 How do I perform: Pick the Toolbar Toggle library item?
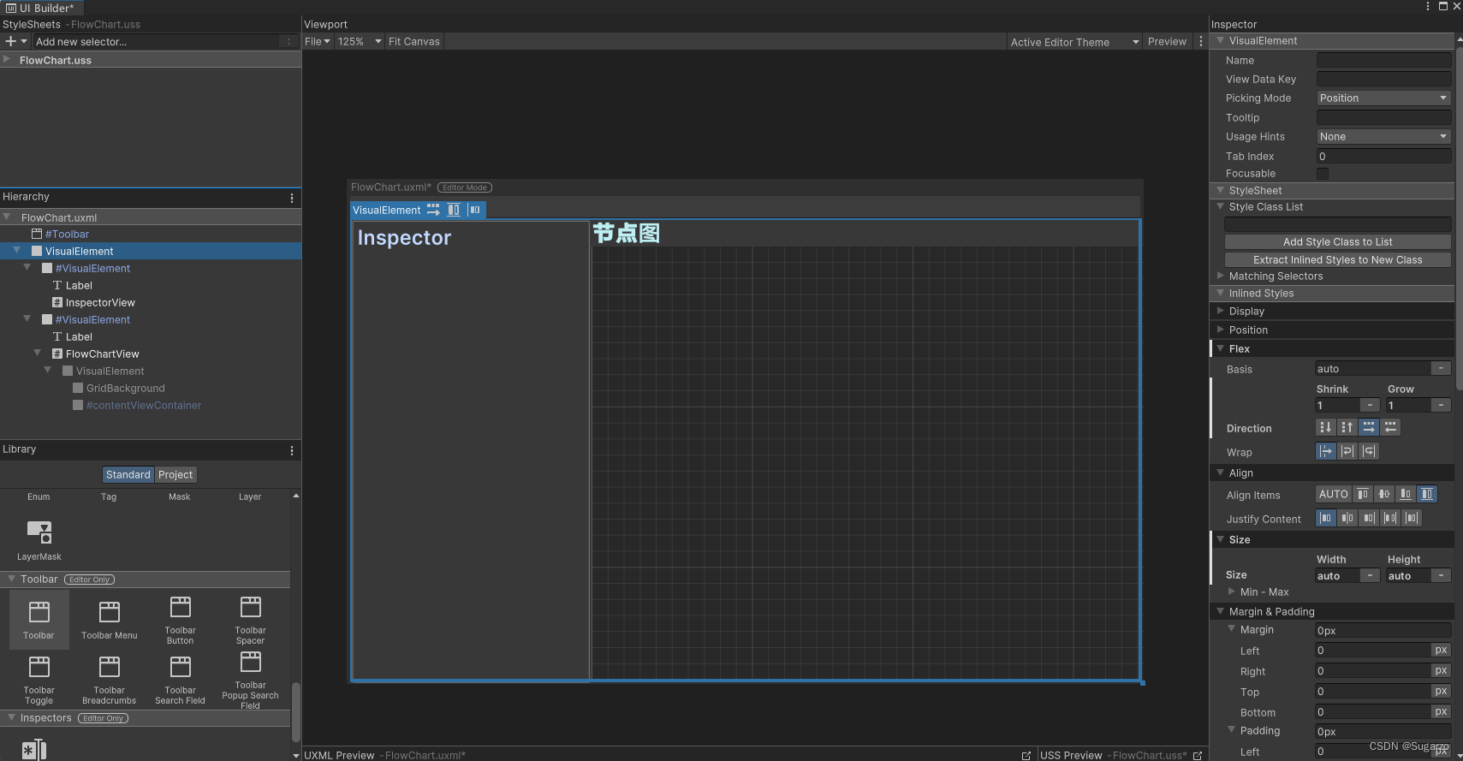pyautogui.click(x=39, y=679)
